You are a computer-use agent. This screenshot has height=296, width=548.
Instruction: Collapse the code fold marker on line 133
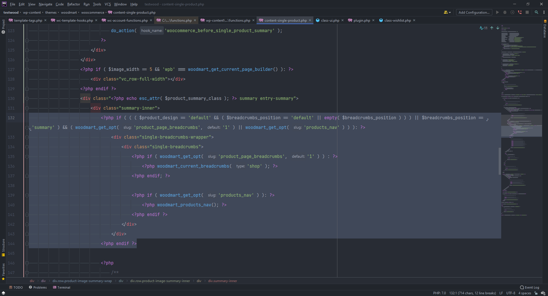[27, 137]
